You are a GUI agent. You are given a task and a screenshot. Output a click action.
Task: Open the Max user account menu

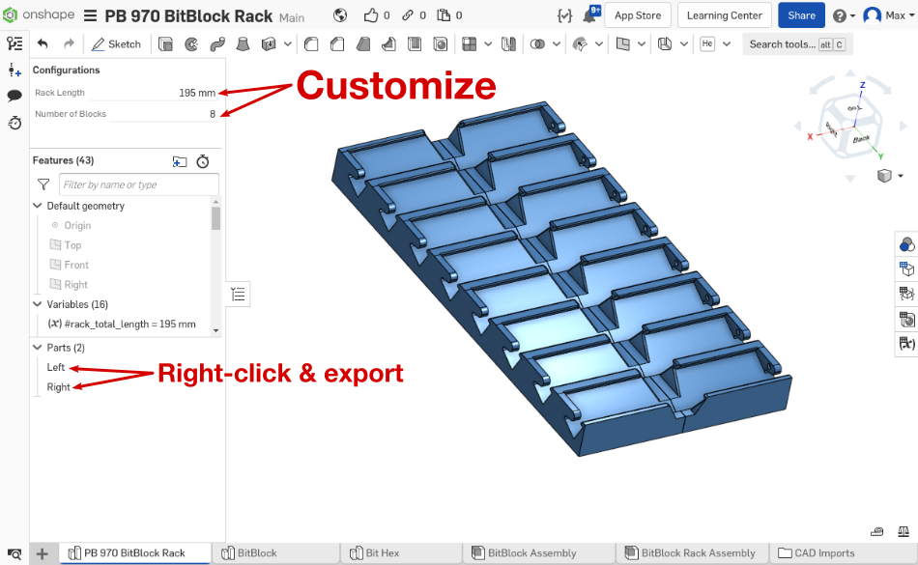tap(889, 15)
